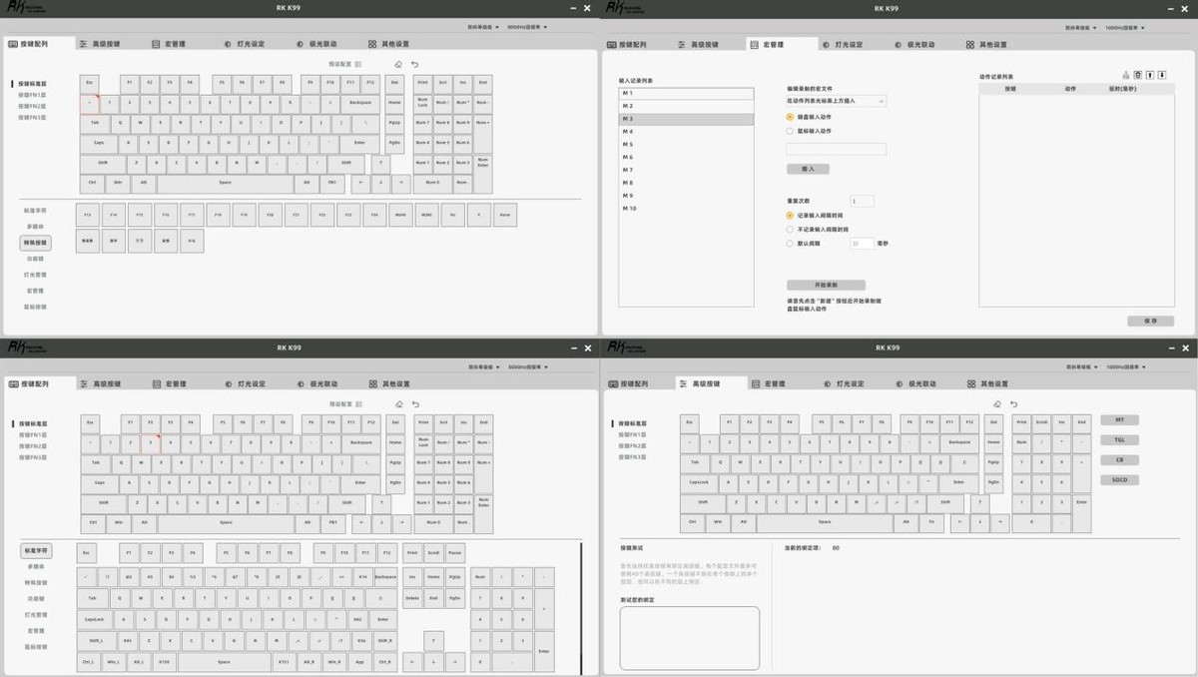Click the 重复次数 input field
Screen dimensions: 1198x677
(862, 201)
